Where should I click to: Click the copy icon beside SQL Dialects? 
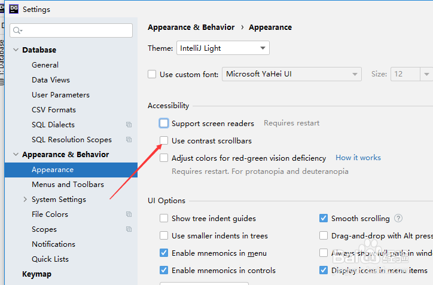click(129, 125)
